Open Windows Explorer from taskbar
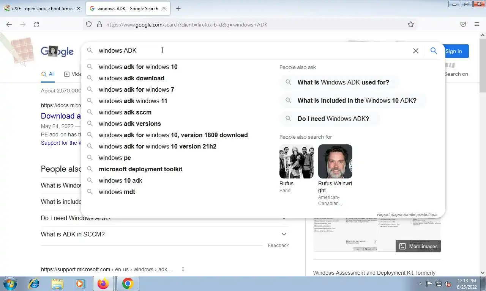Viewport: 486px width, 291px height. [57, 283]
